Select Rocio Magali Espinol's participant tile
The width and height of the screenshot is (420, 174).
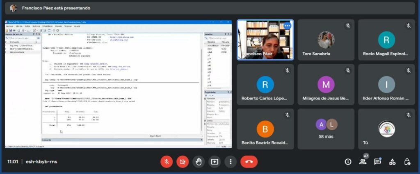[x=386, y=40]
